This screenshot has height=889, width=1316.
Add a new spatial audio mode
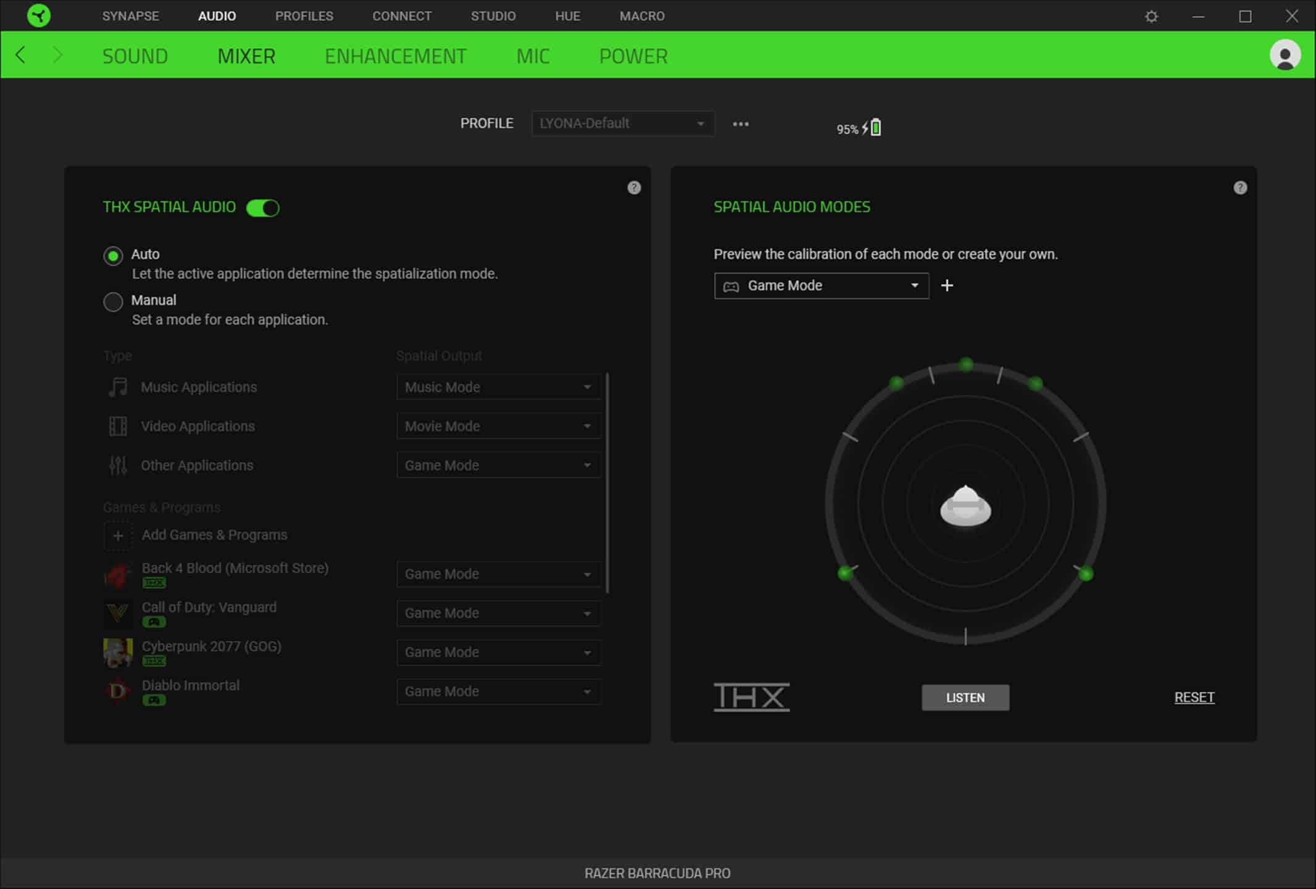coord(947,285)
